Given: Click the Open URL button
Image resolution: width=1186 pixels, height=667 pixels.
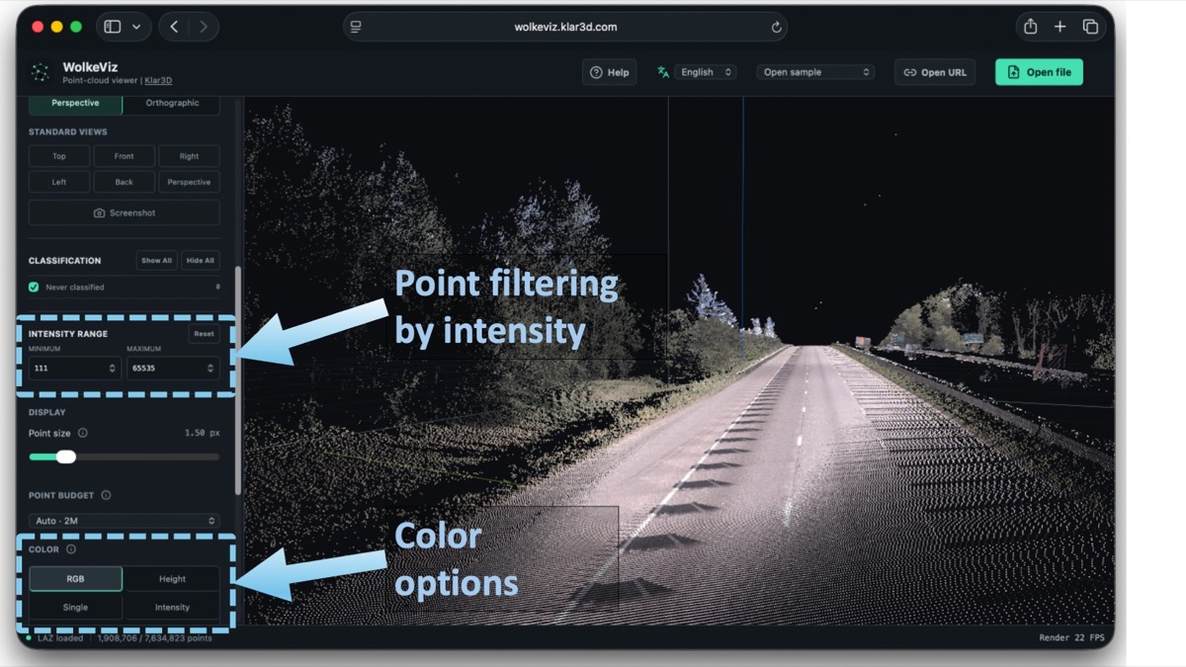Looking at the screenshot, I should coord(935,72).
